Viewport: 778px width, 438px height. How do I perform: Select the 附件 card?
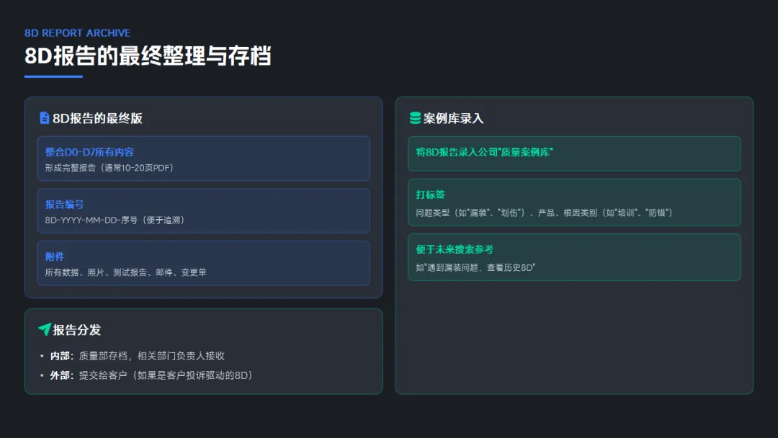[x=203, y=263]
